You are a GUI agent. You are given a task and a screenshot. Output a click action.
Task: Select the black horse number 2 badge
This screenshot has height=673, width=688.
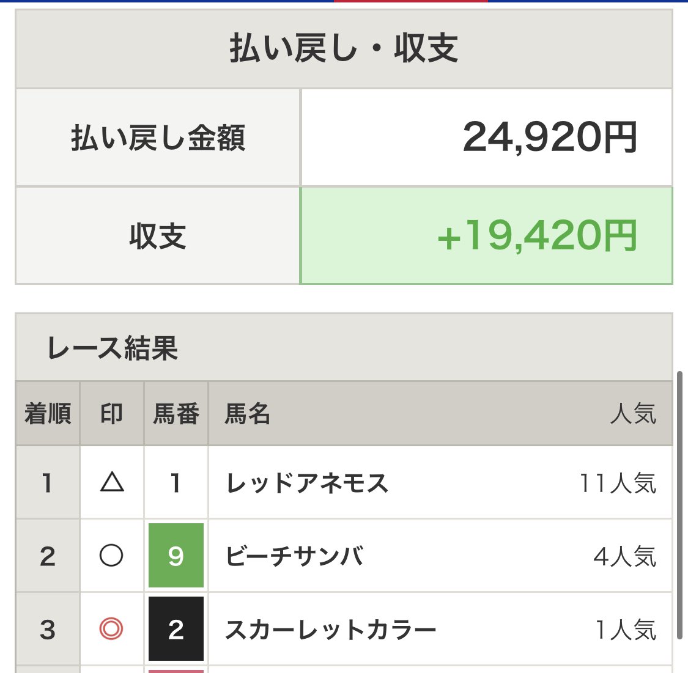pos(176,629)
